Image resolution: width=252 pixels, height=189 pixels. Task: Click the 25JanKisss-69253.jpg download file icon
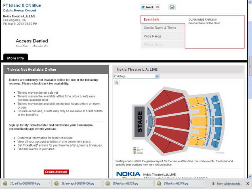tap(107, 183)
